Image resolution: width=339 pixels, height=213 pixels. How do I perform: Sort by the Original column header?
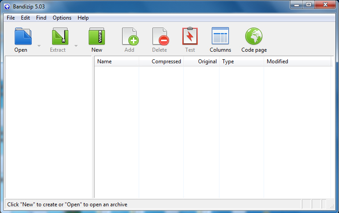pyautogui.click(x=201, y=61)
